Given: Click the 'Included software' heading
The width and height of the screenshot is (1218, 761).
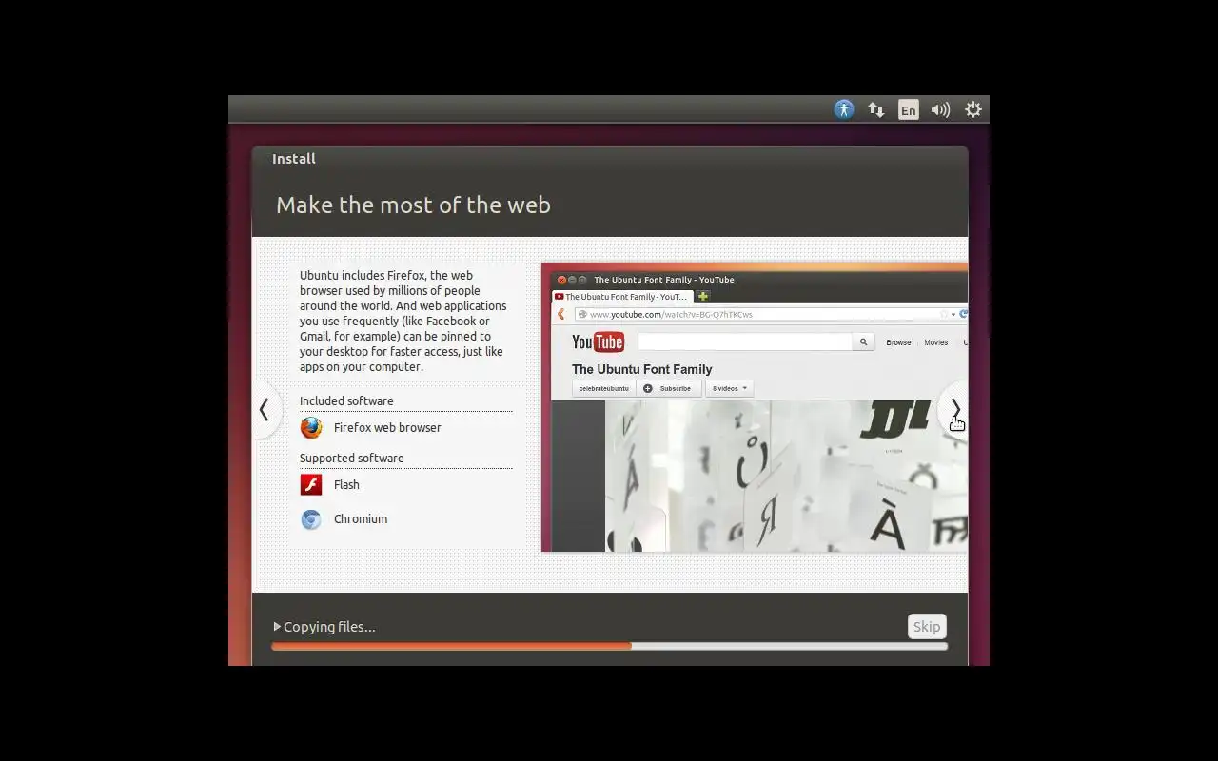Looking at the screenshot, I should 346,401.
